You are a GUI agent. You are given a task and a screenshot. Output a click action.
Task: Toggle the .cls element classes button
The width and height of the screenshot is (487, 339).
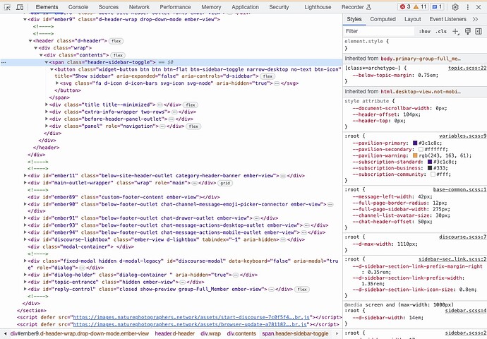(x=441, y=31)
